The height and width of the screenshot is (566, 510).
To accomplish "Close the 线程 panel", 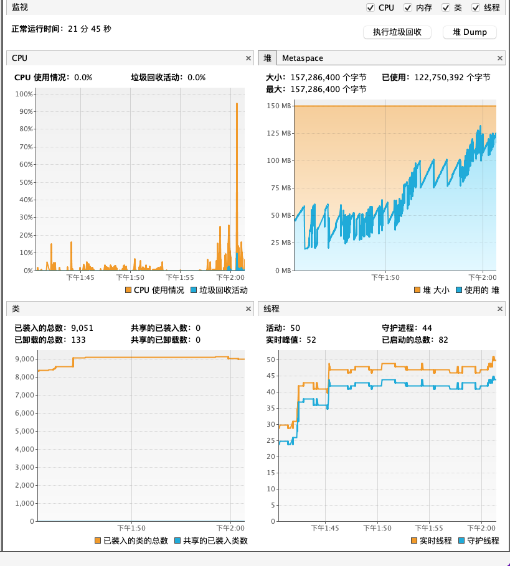I will (500, 309).
